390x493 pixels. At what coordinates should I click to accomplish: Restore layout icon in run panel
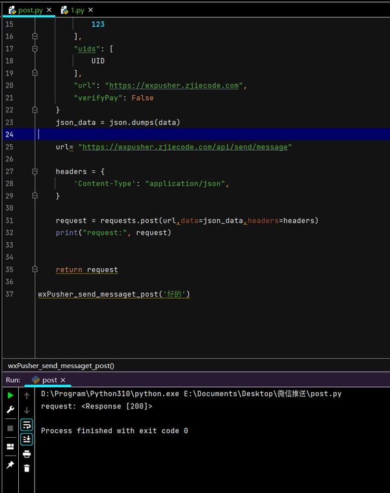click(10, 446)
